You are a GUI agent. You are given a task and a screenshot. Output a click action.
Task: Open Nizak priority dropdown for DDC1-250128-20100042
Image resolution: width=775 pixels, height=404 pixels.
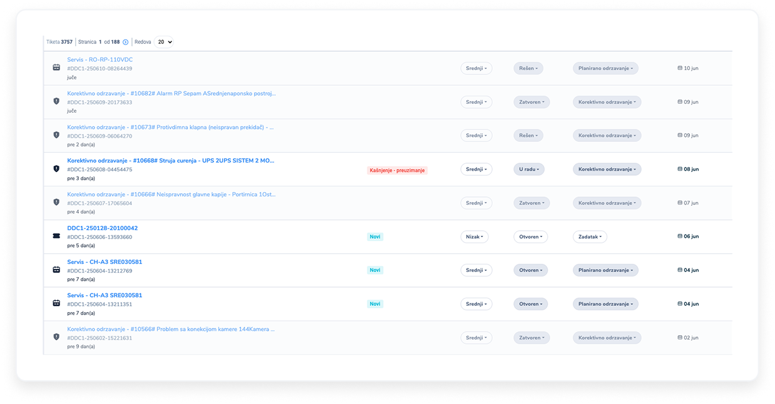[475, 237]
